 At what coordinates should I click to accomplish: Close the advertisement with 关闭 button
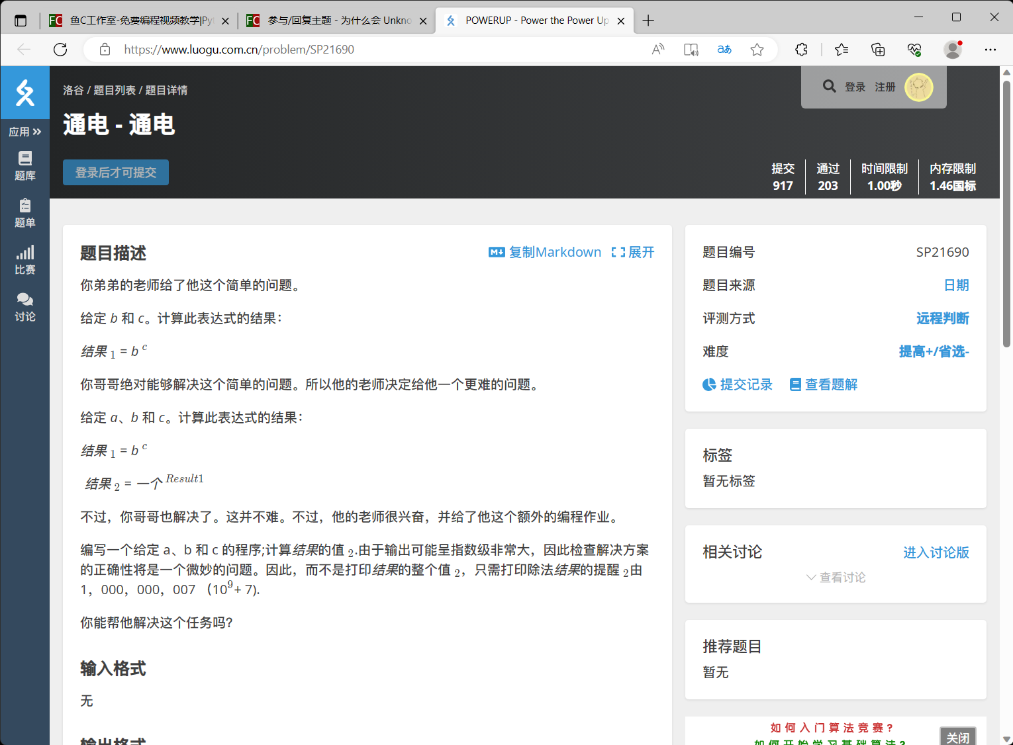click(x=957, y=736)
